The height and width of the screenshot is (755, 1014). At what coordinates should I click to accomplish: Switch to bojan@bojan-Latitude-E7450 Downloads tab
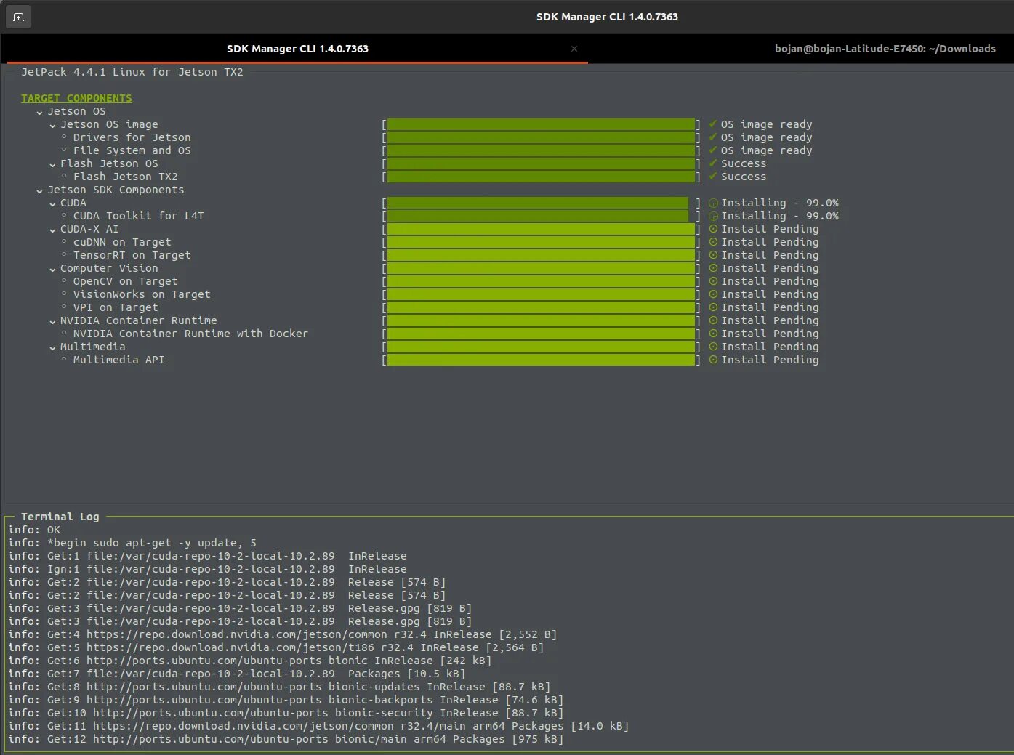pos(885,49)
